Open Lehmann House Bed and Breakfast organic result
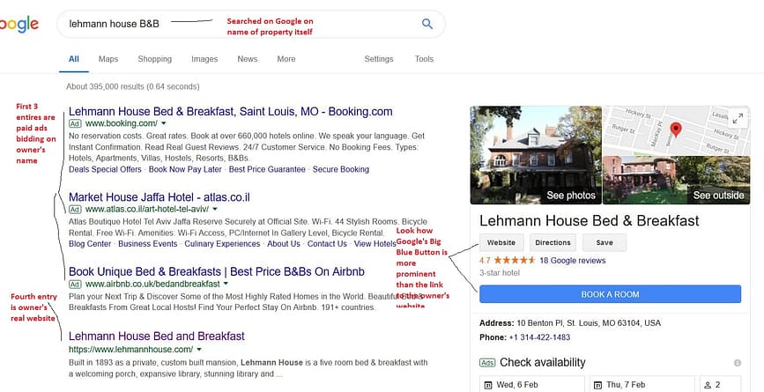This screenshot has height=392, width=764. coord(156,336)
